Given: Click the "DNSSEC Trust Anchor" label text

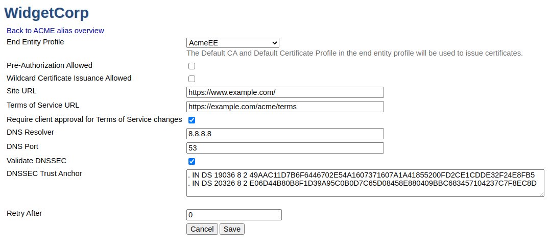Looking at the screenshot, I should 44,173.
